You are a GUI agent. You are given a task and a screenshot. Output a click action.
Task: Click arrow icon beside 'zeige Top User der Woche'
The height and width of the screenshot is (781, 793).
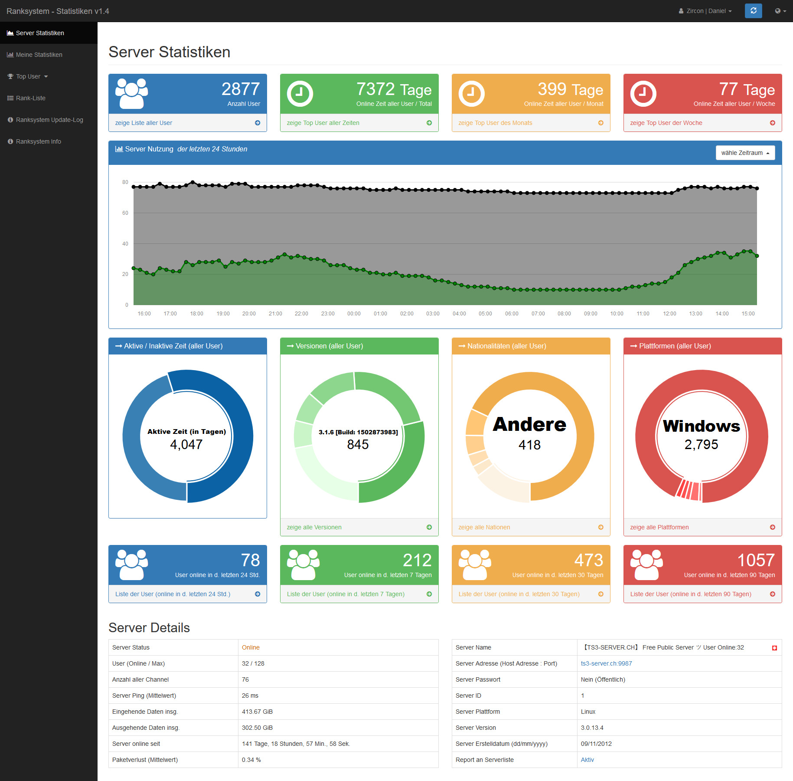(772, 123)
